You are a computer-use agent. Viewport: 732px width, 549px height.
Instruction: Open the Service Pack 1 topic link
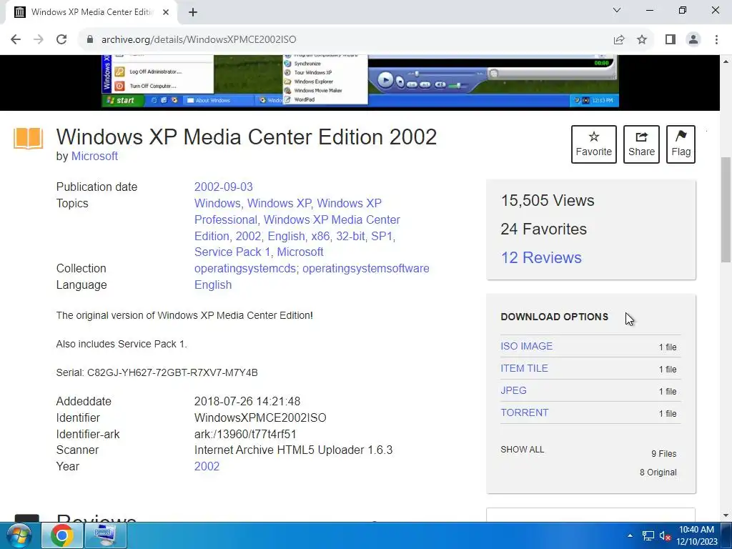(232, 252)
